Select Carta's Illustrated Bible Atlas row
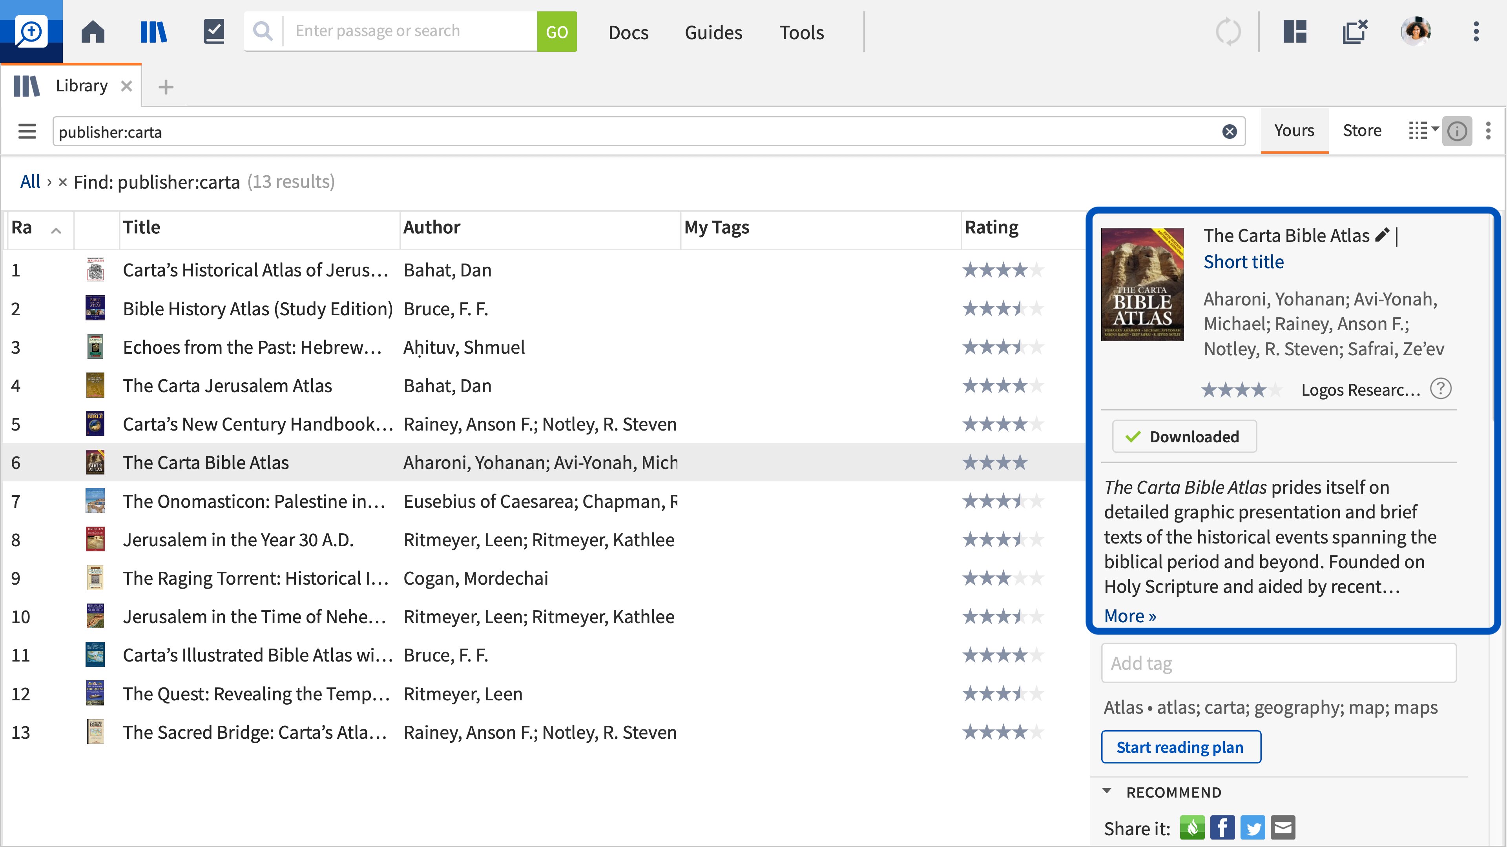Viewport: 1507px width, 847px height. pos(544,655)
